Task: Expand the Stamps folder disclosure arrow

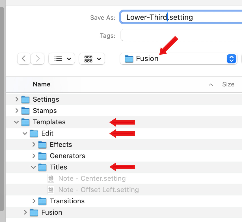Action: pos(17,111)
